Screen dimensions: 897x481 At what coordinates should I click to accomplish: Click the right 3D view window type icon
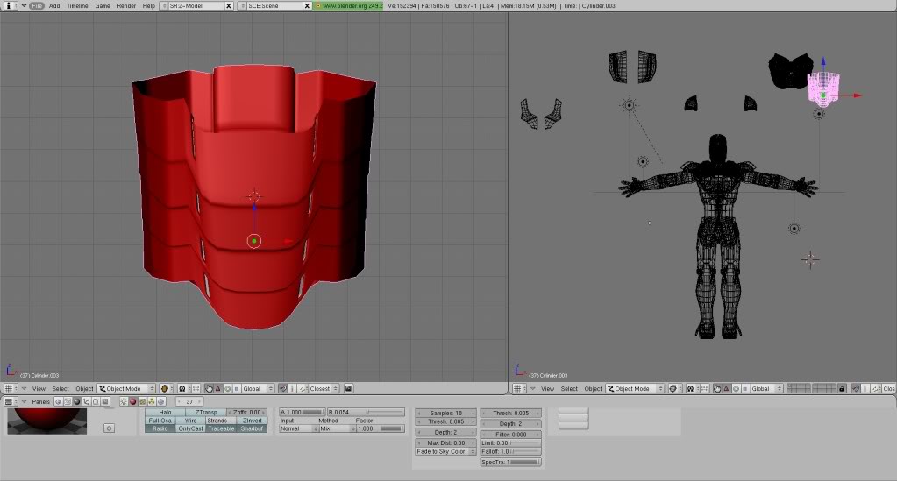tap(517, 388)
